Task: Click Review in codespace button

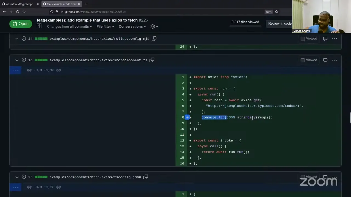Action: 280,24
